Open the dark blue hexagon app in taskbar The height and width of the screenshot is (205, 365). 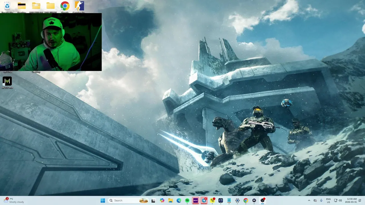pyautogui.click(x=221, y=200)
